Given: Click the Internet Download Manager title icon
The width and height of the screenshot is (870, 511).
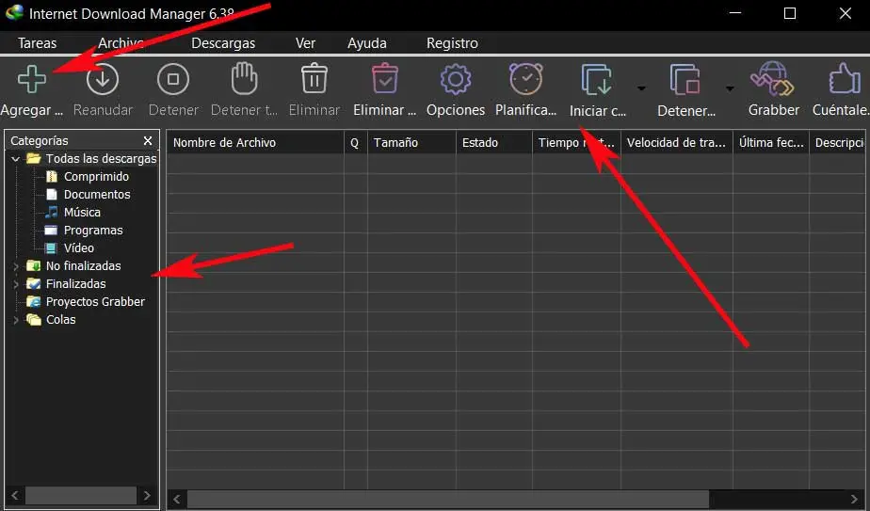Looking at the screenshot, I should [14, 12].
